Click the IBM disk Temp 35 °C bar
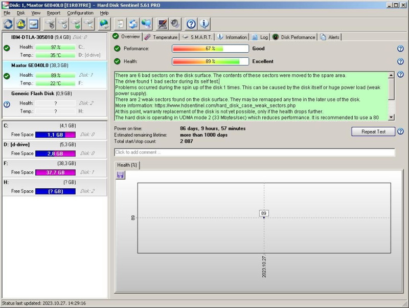Viewport: 409px width, 308px height. coord(55,55)
